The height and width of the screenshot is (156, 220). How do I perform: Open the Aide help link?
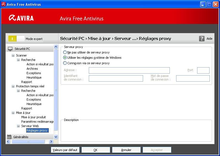coord(209,39)
